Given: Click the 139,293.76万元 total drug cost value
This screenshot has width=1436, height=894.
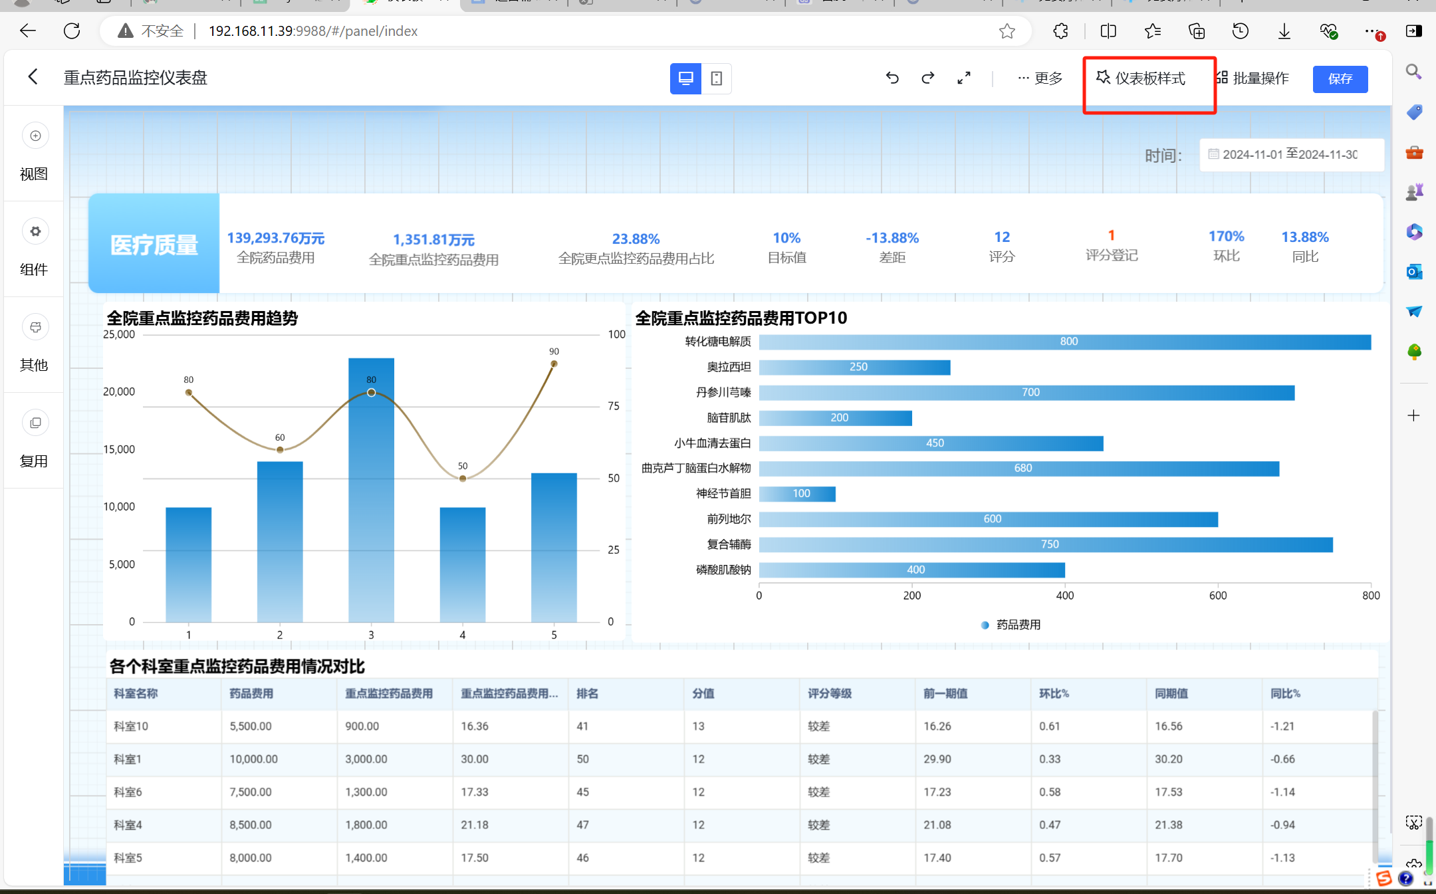Looking at the screenshot, I should click(276, 238).
